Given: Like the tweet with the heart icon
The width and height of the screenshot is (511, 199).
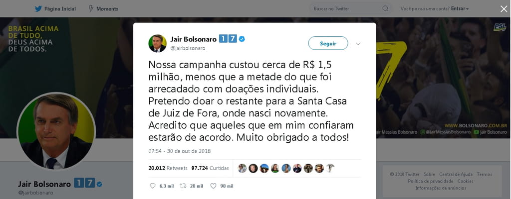Looking at the screenshot, I should pos(213,186).
